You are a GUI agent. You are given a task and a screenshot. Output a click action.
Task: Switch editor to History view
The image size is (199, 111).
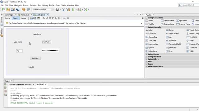click(23, 18)
